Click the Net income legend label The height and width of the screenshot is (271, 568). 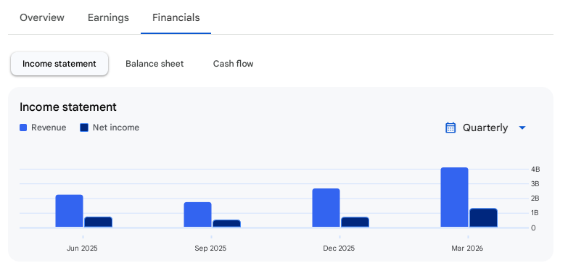(x=116, y=128)
